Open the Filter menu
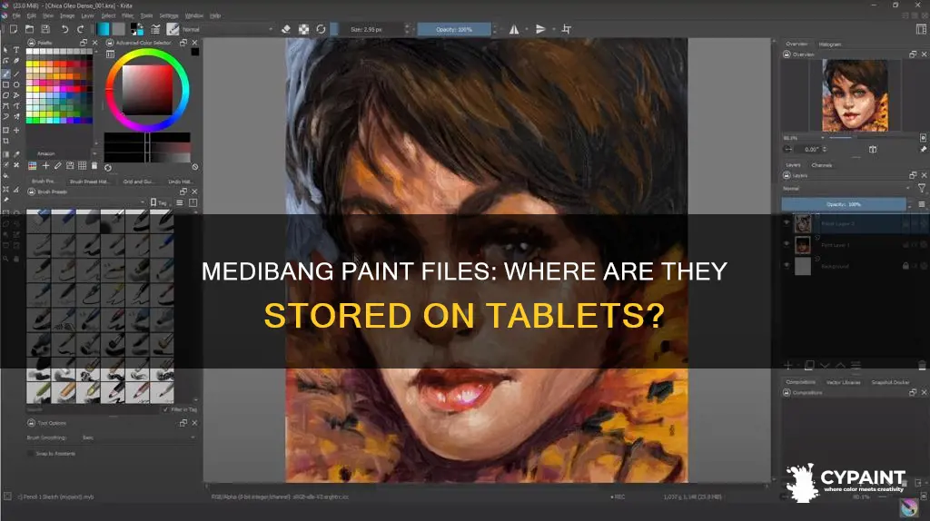This screenshot has height=521, width=930. click(127, 15)
